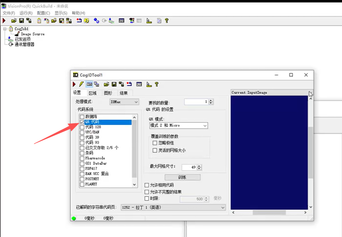Click the 要找的数量 number field
This screenshot has width=342, height=237.
click(196, 102)
